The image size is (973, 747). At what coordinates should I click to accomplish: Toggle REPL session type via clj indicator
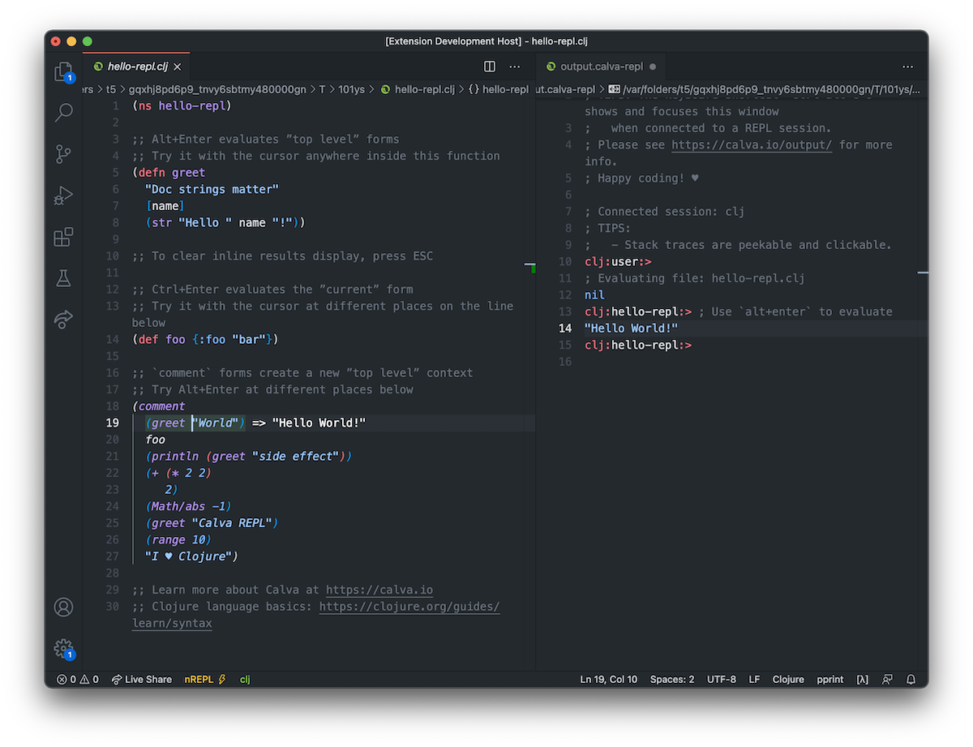pyautogui.click(x=244, y=679)
